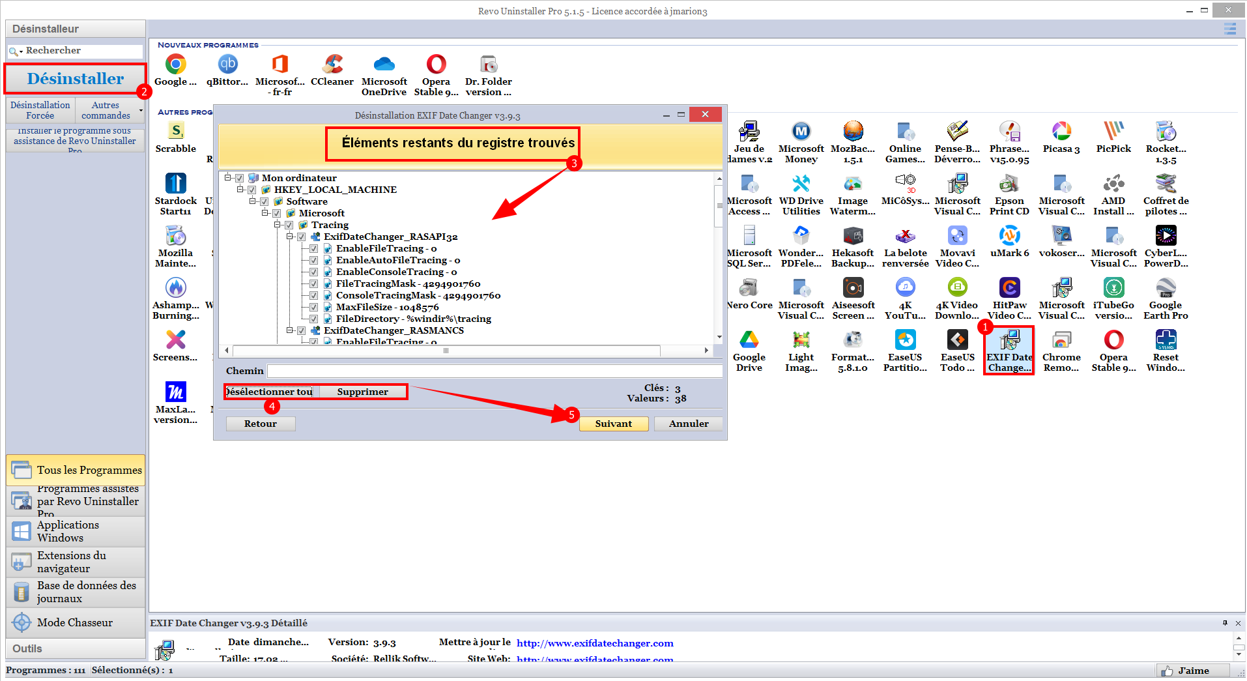Viewport: 1247px width, 681px height.
Task: Select the uMark 6 icon
Action: (x=1009, y=235)
